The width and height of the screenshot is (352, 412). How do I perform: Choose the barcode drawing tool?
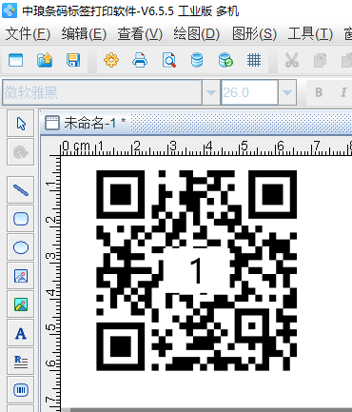[21, 390]
